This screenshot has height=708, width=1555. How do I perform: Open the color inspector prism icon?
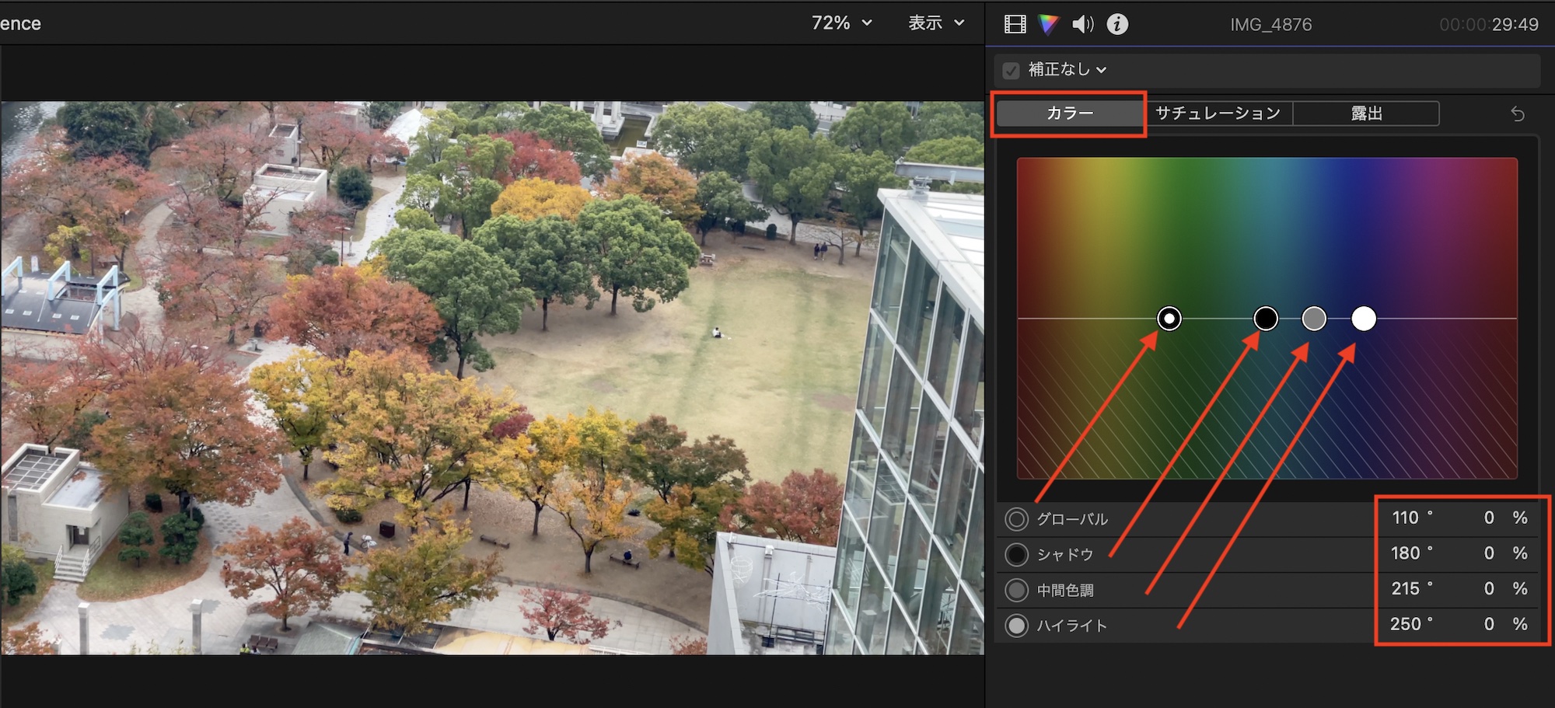(1049, 24)
